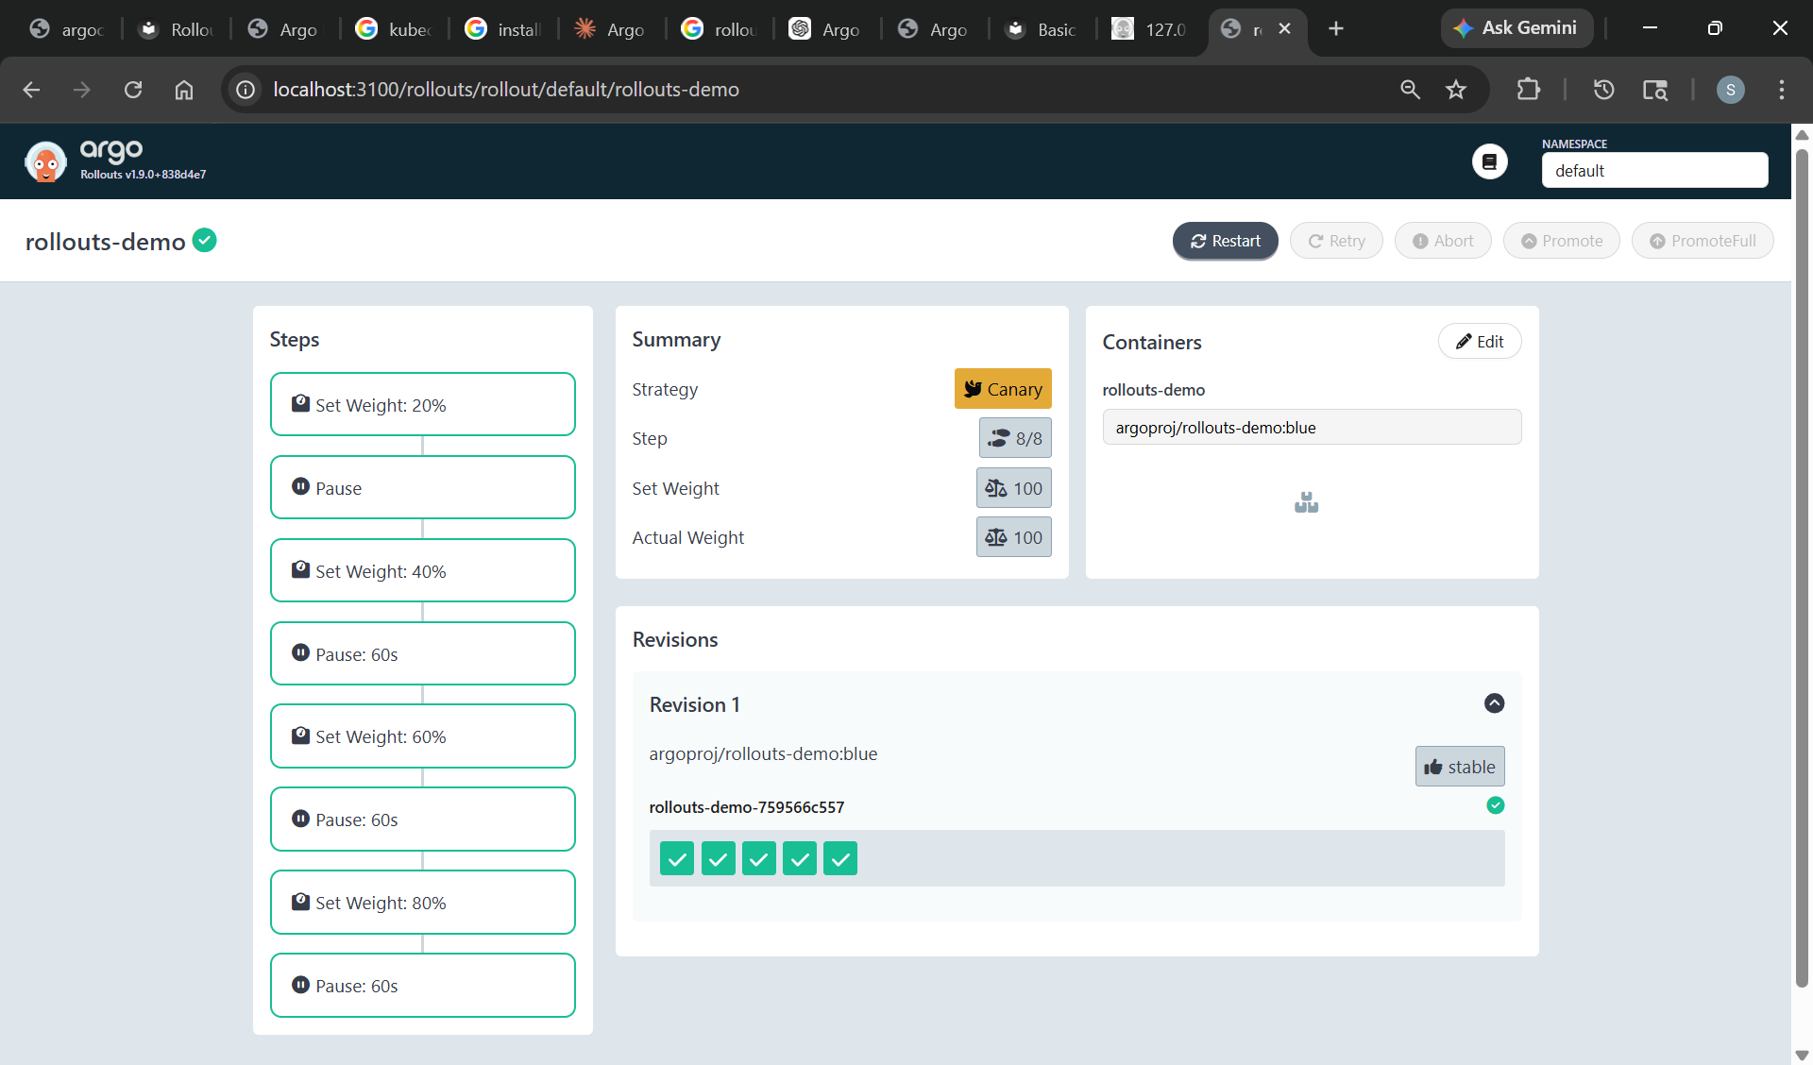Open the browser zoom magnifier icon

(1410, 90)
